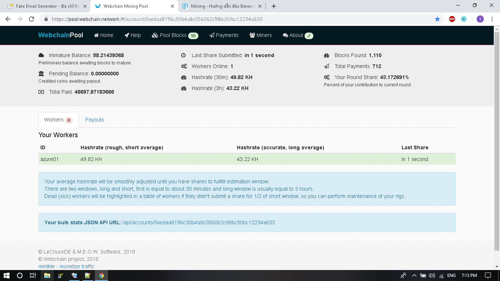500x281 pixels.
Task: Click the "Hashrate (rough, short average)" column header
Action: [x=122, y=147]
